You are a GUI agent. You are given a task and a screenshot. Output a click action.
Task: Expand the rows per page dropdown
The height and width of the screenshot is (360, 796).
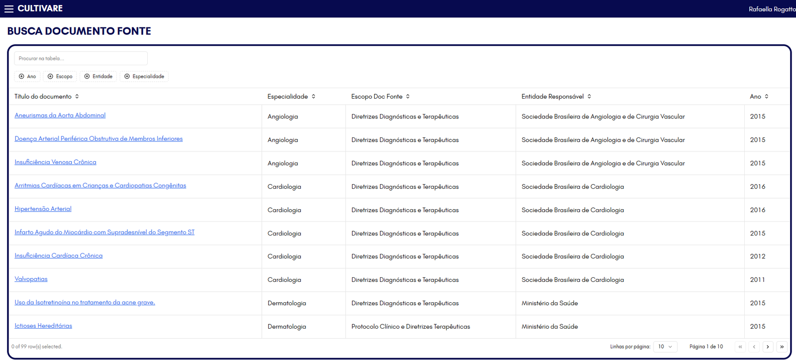coord(665,347)
